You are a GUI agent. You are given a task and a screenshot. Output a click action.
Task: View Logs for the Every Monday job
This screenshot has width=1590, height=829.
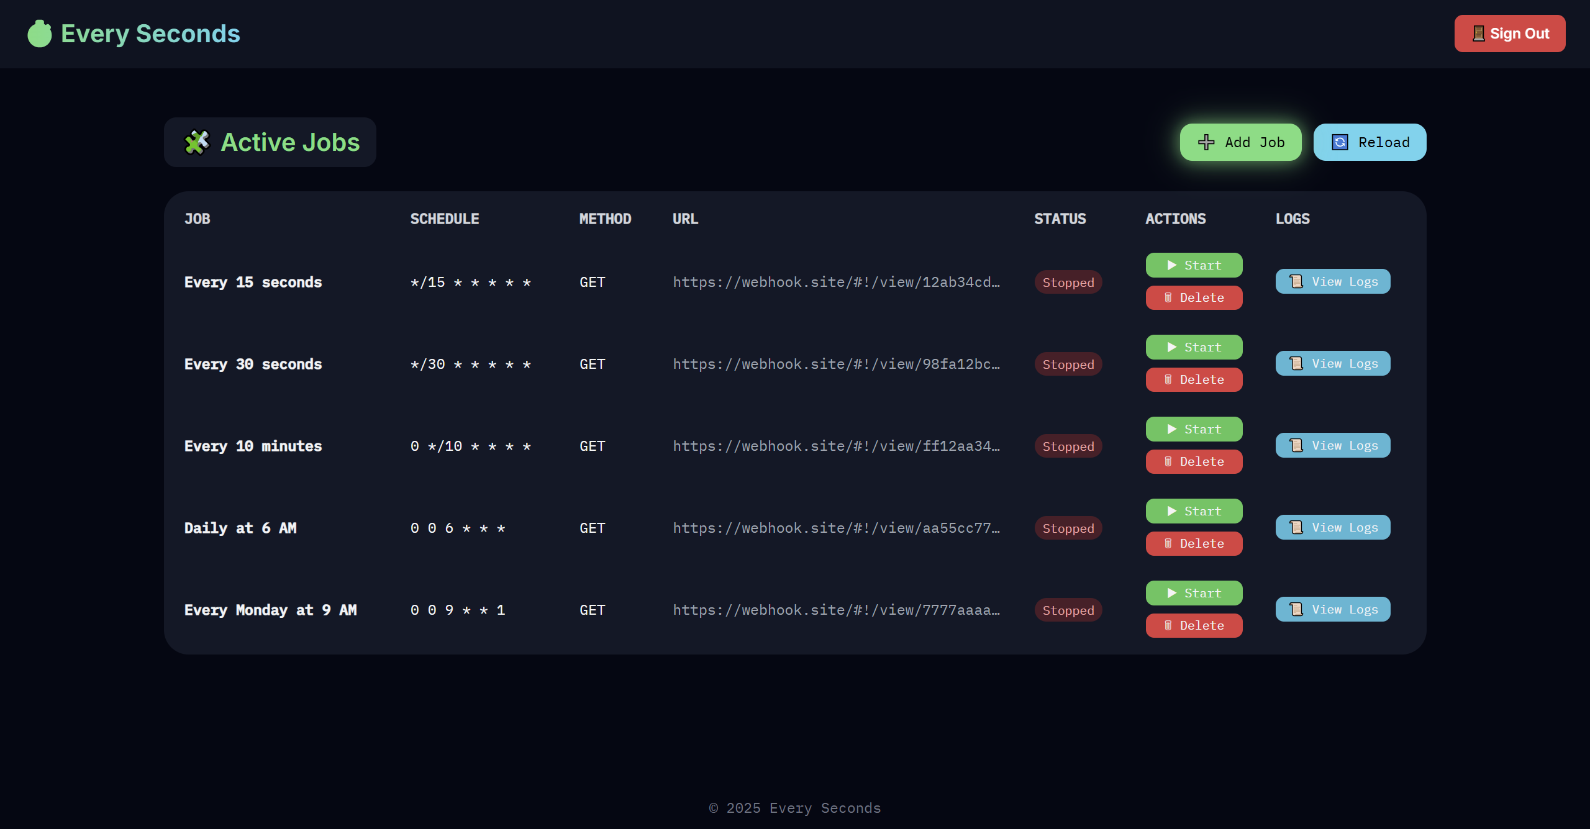click(x=1332, y=609)
